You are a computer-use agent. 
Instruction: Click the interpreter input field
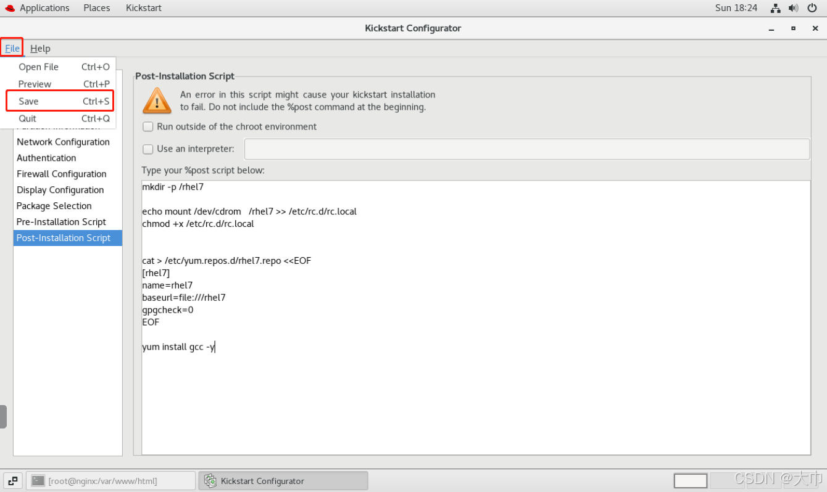527,149
